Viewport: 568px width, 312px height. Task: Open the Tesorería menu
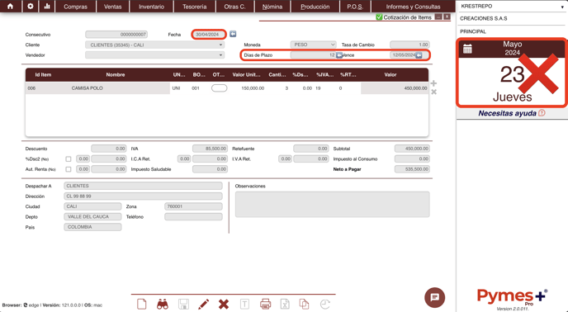pos(195,7)
